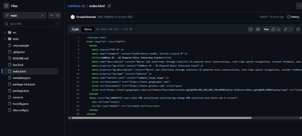Click the <!doctype html> line
The height and width of the screenshot is (136, 302).
point(96,37)
